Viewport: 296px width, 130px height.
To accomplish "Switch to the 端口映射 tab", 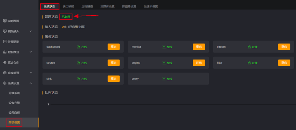I will (x=68, y=6).
